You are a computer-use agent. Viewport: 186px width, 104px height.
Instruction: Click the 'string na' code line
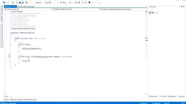pos(26,61)
